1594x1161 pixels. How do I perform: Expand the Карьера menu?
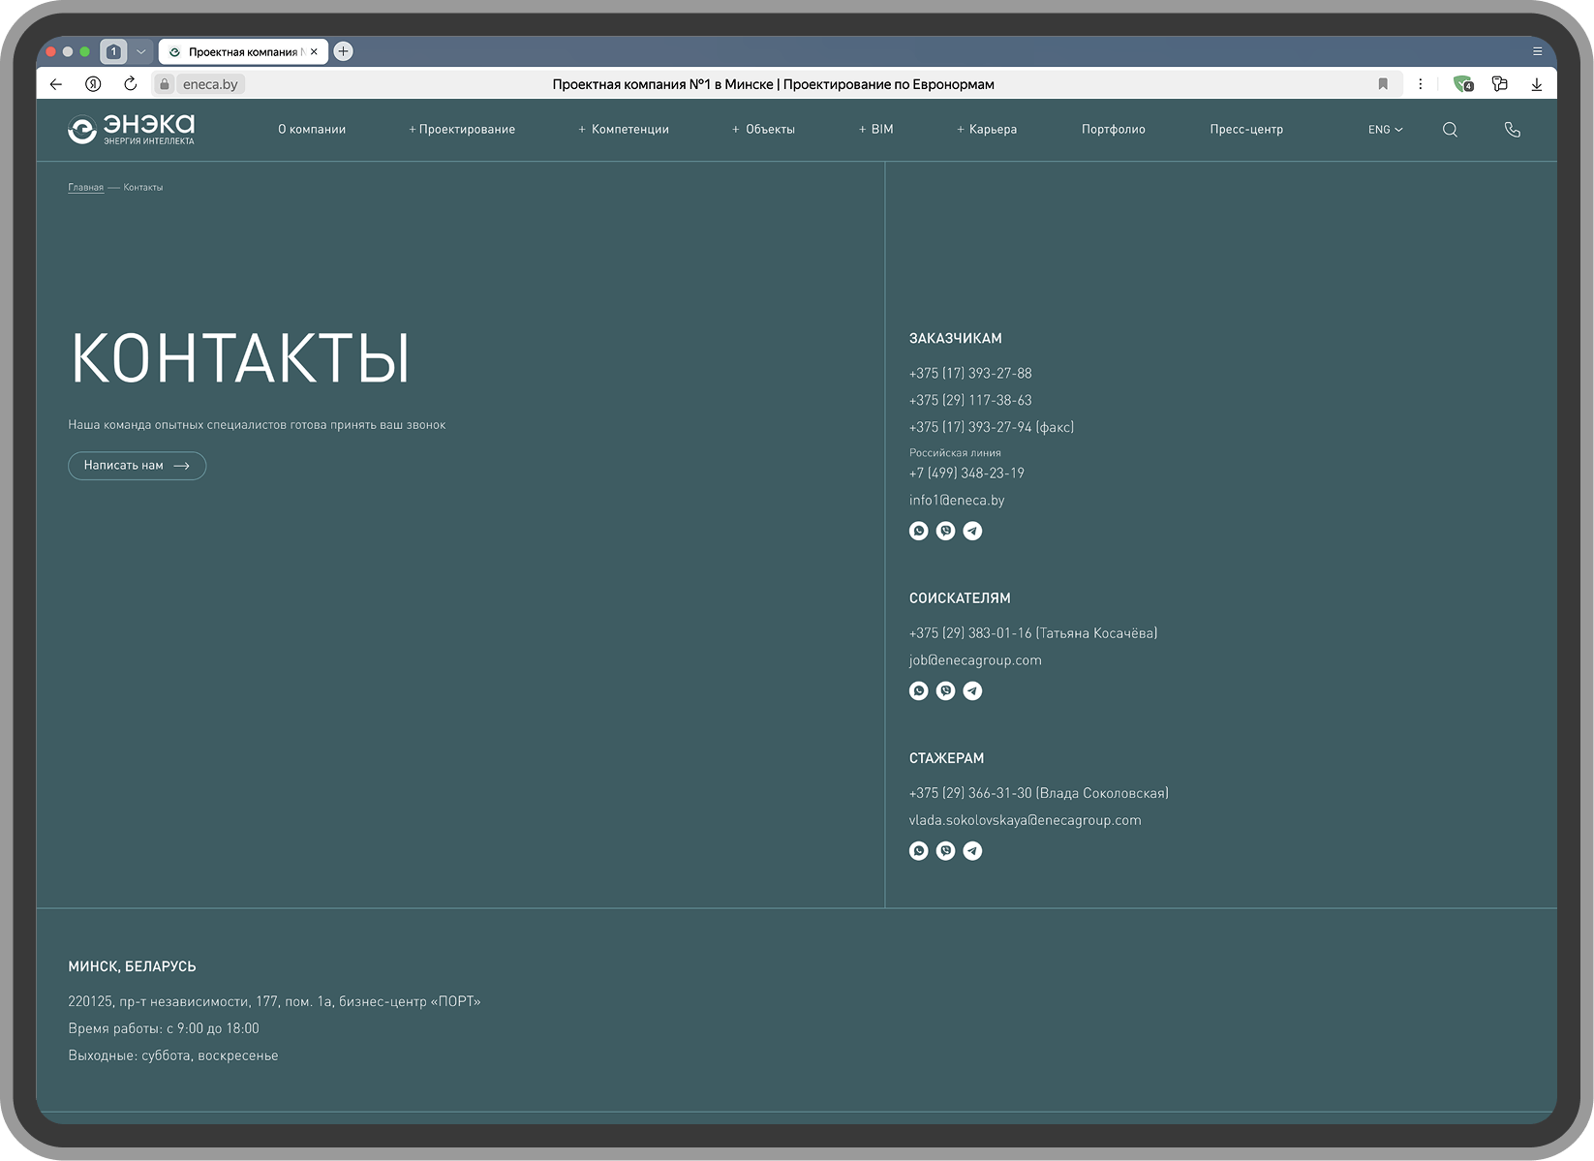pos(987,130)
